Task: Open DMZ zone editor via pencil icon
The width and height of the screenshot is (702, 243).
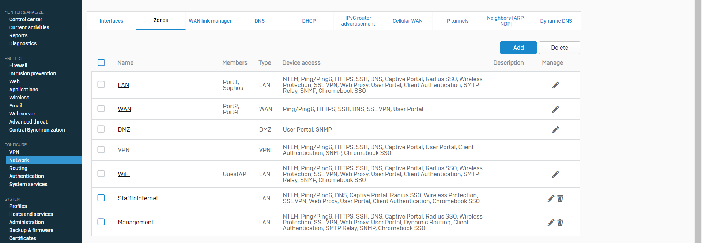Action: point(555,130)
